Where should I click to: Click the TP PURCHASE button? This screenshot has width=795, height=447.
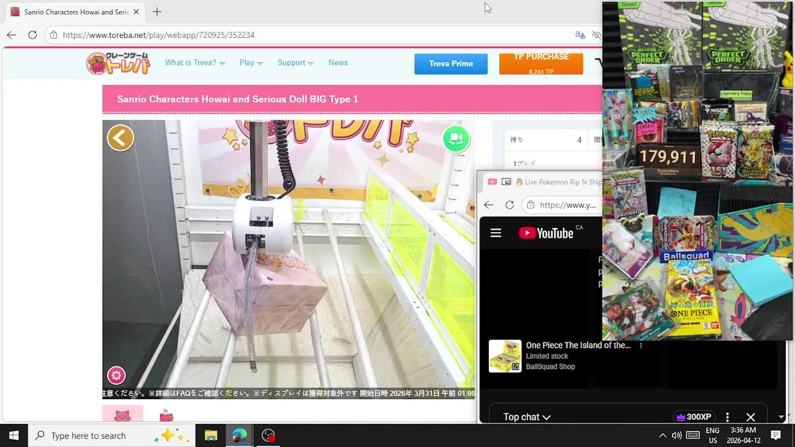541,64
